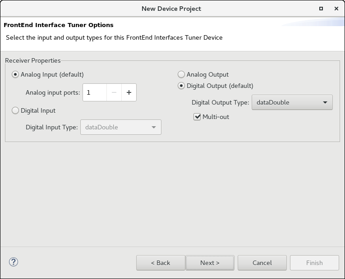This screenshot has width=345, height=279.
Task: Decrease analog input ports with minus button
Action: point(114,92)
